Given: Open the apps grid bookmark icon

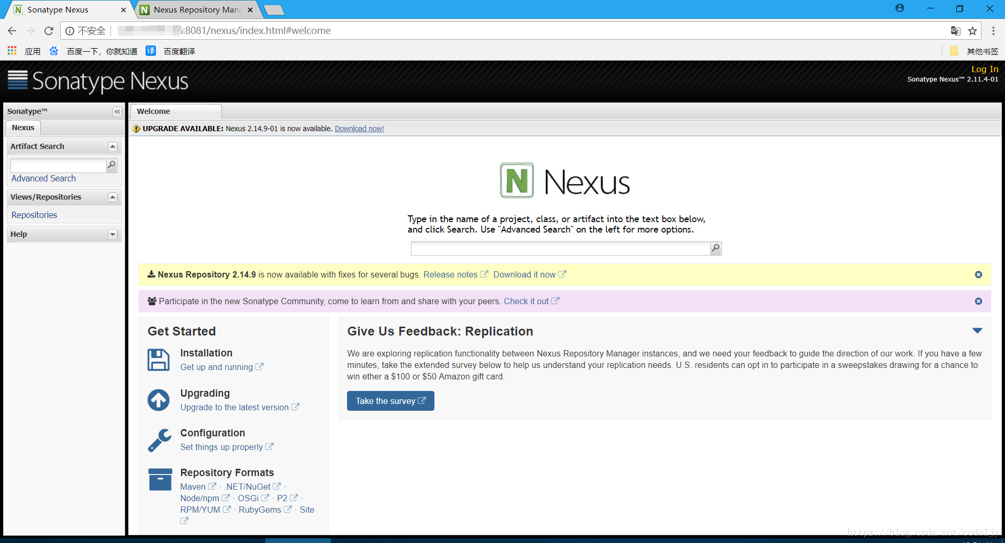Looking at the screenshot, I should tap(12, 51).
